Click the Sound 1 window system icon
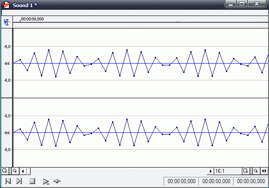269x188 pixels. tap(6, 4)
